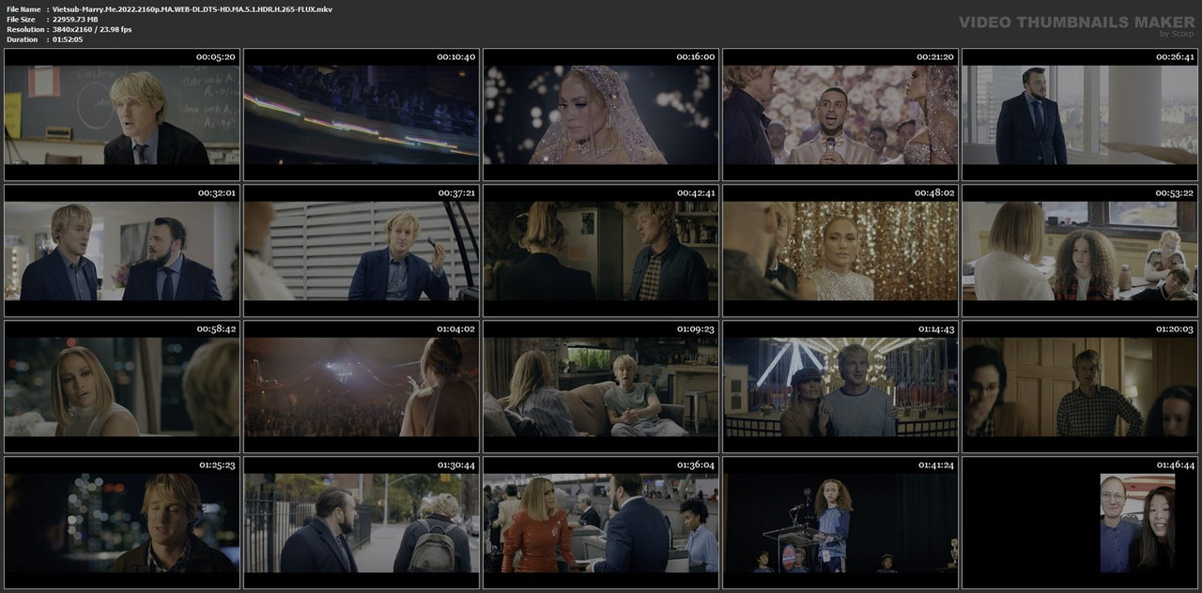
Task: Choose the frame at 00:48:02
Action: pos(840,251)
